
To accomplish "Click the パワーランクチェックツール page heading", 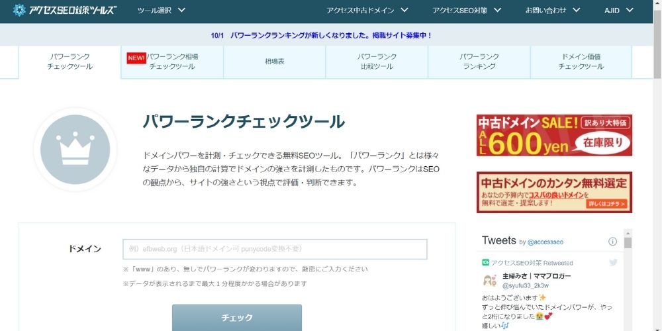I will click(244, 122).
